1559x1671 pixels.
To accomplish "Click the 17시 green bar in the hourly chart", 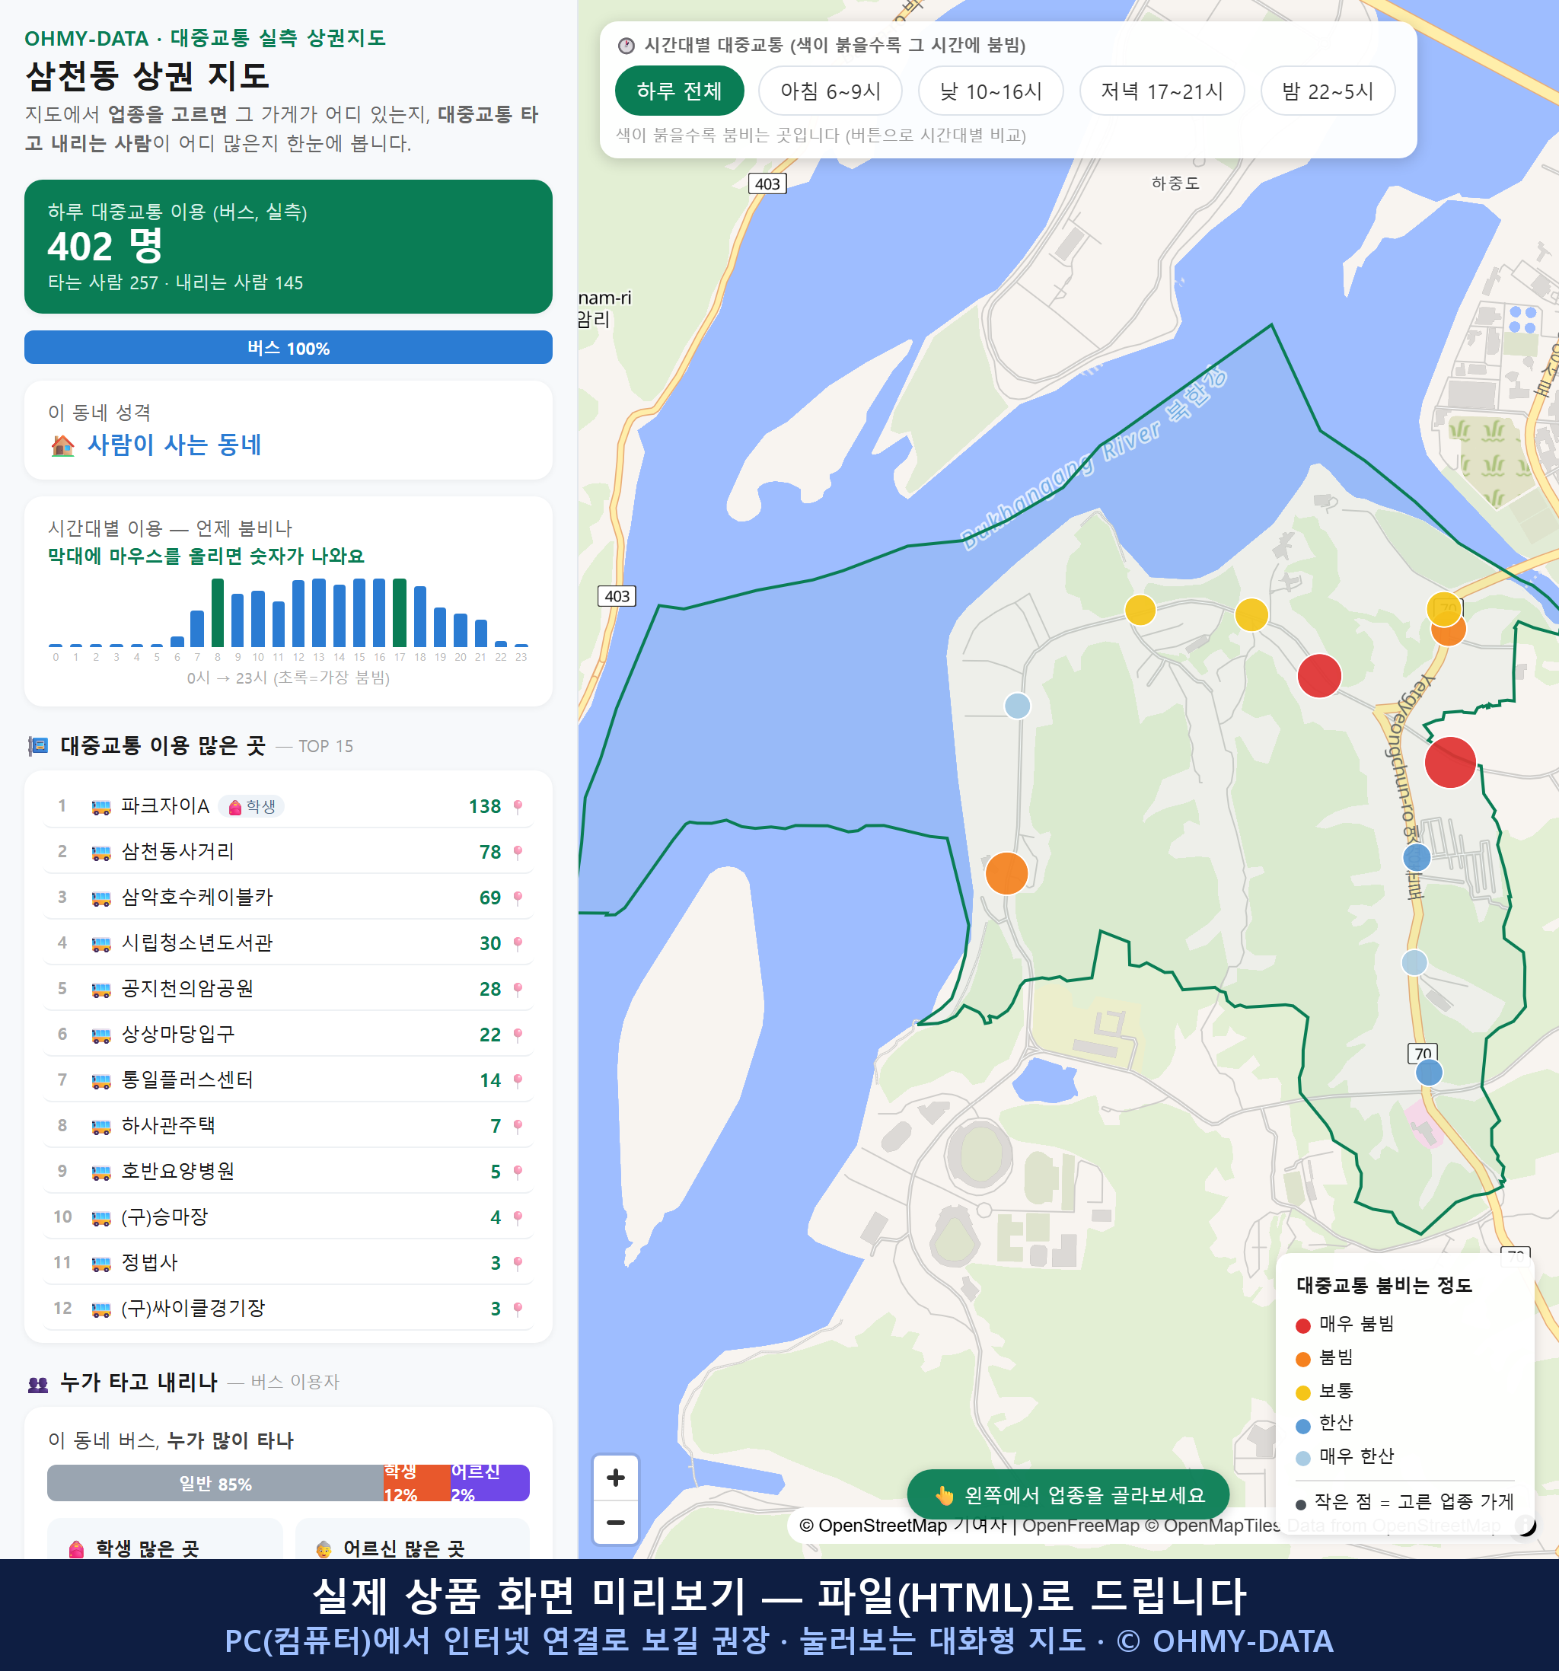I will click(x=400, y=613).
